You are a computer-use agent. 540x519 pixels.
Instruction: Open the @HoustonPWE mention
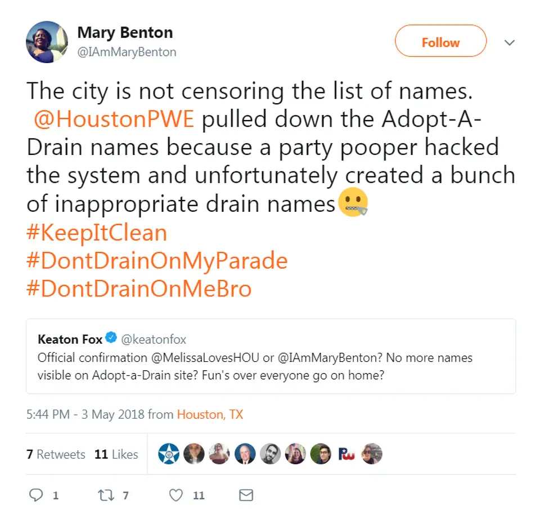point(114,119)
